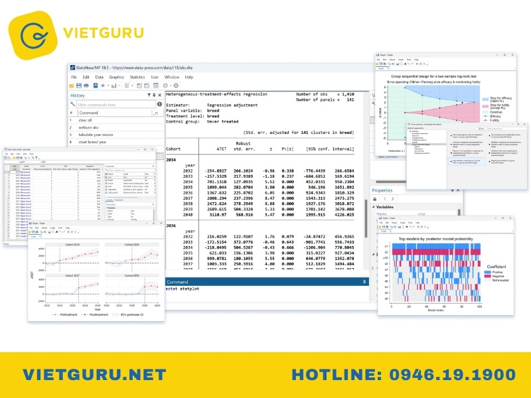531x398 pixels.
Task: Click the info icon beside History filter
Action: click(x=159, y=104)
